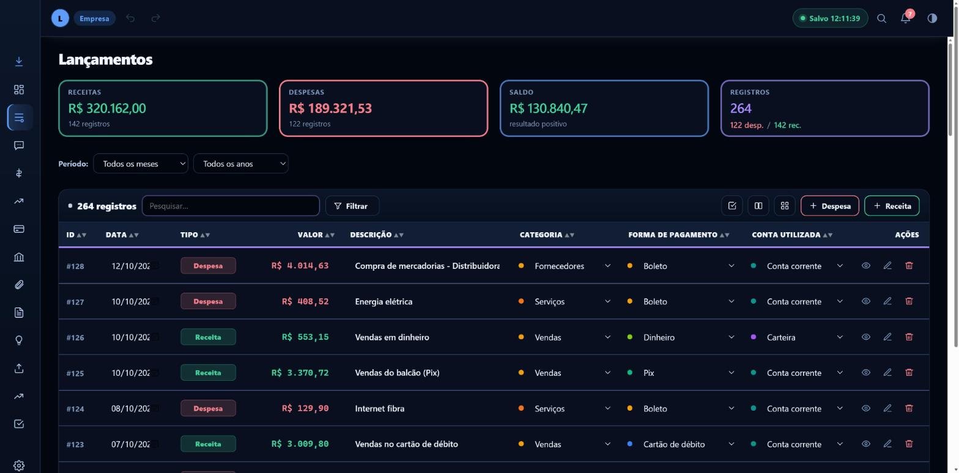Open settings gear in sidebar
This screenshot has width=959, height=473.
[x=19, y=466]
